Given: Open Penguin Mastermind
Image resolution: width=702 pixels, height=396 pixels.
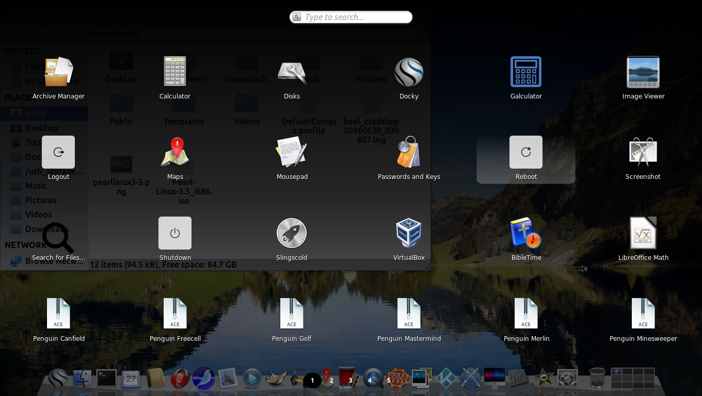Looking at the screenshot, I should (409, 313).
